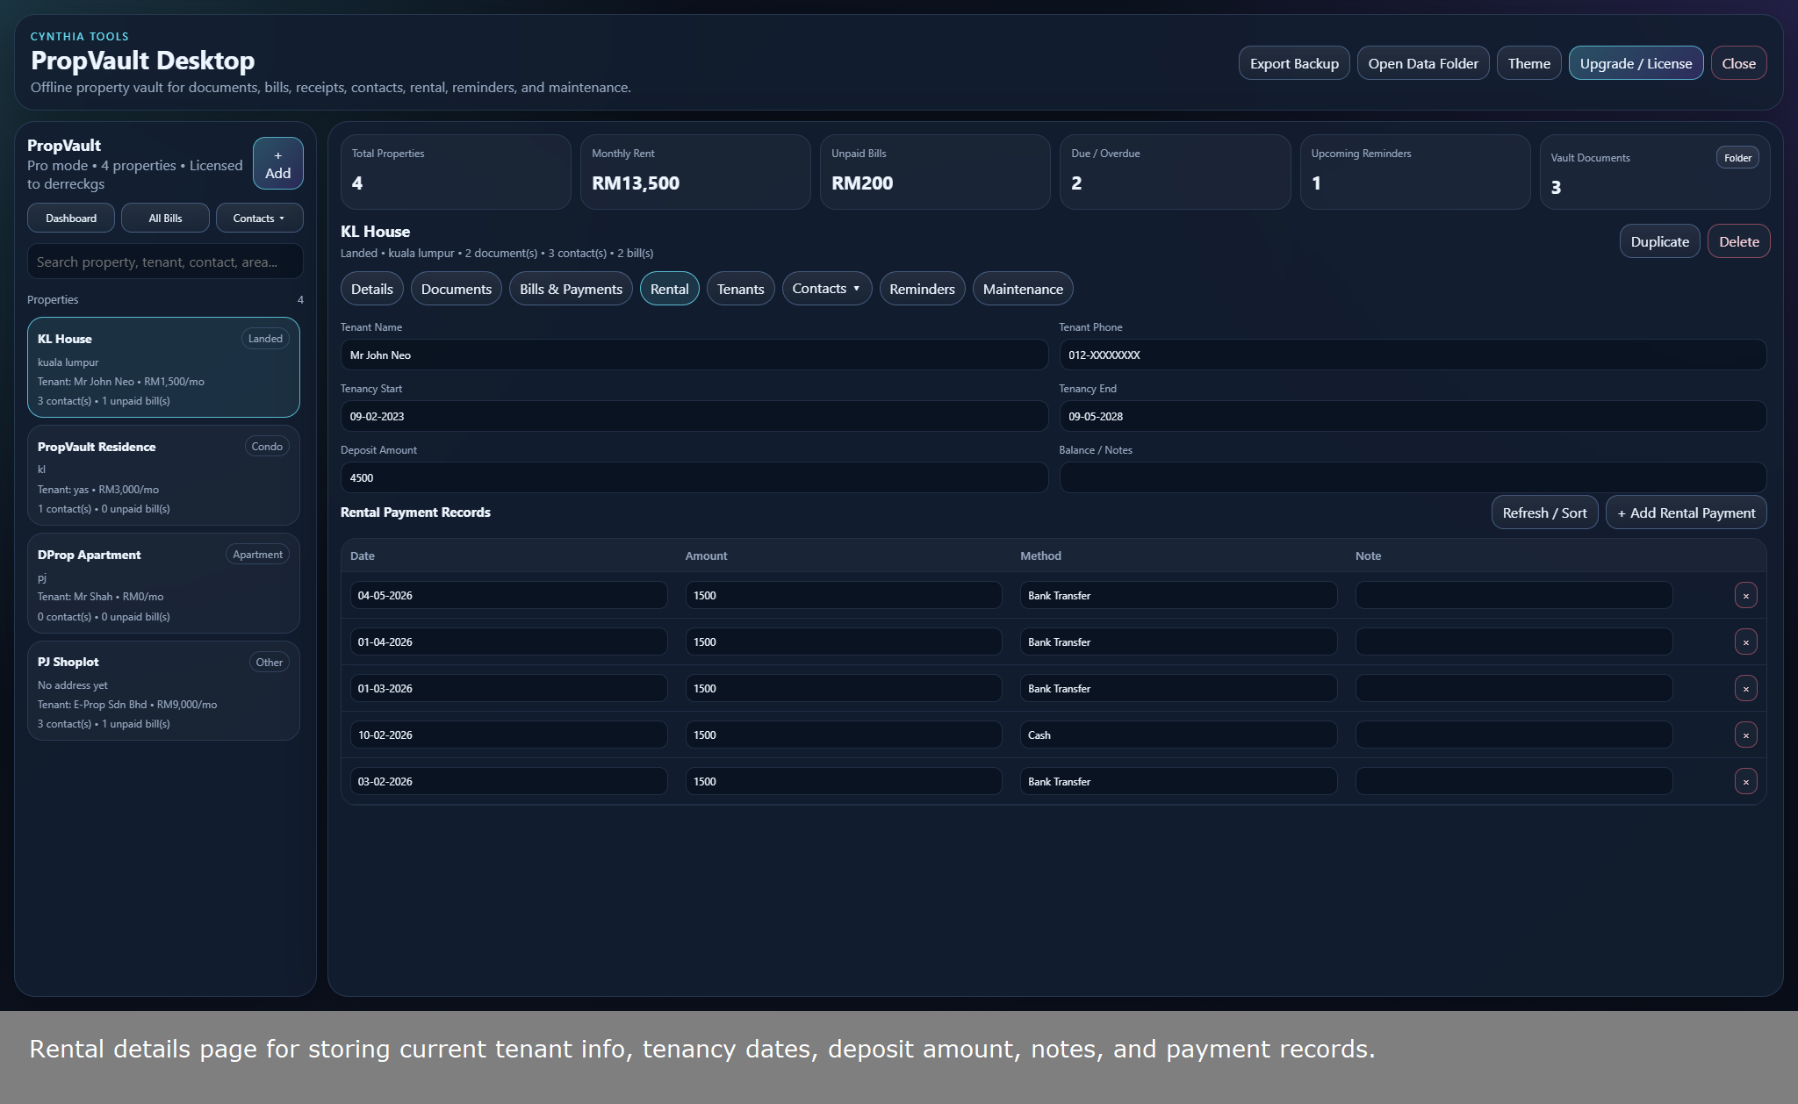The image size is (1798, 1104).
Task: Select the Rental tab
Action: (x=669, y=289)
